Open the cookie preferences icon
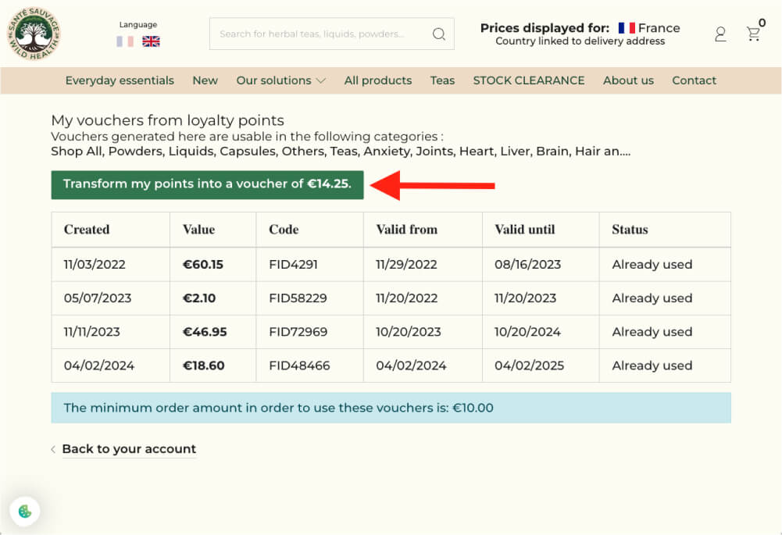Viewport: 782px width, 535px height. coord(25,511)
